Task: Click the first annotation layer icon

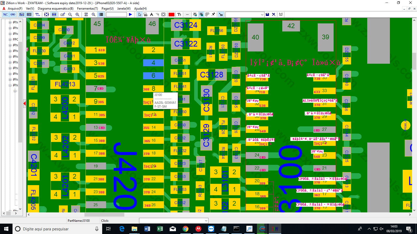Action: pos(195,15)
